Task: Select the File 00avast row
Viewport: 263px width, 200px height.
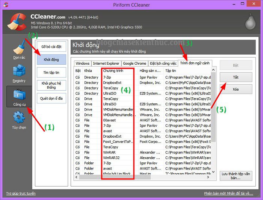Action: coord(142,120)
